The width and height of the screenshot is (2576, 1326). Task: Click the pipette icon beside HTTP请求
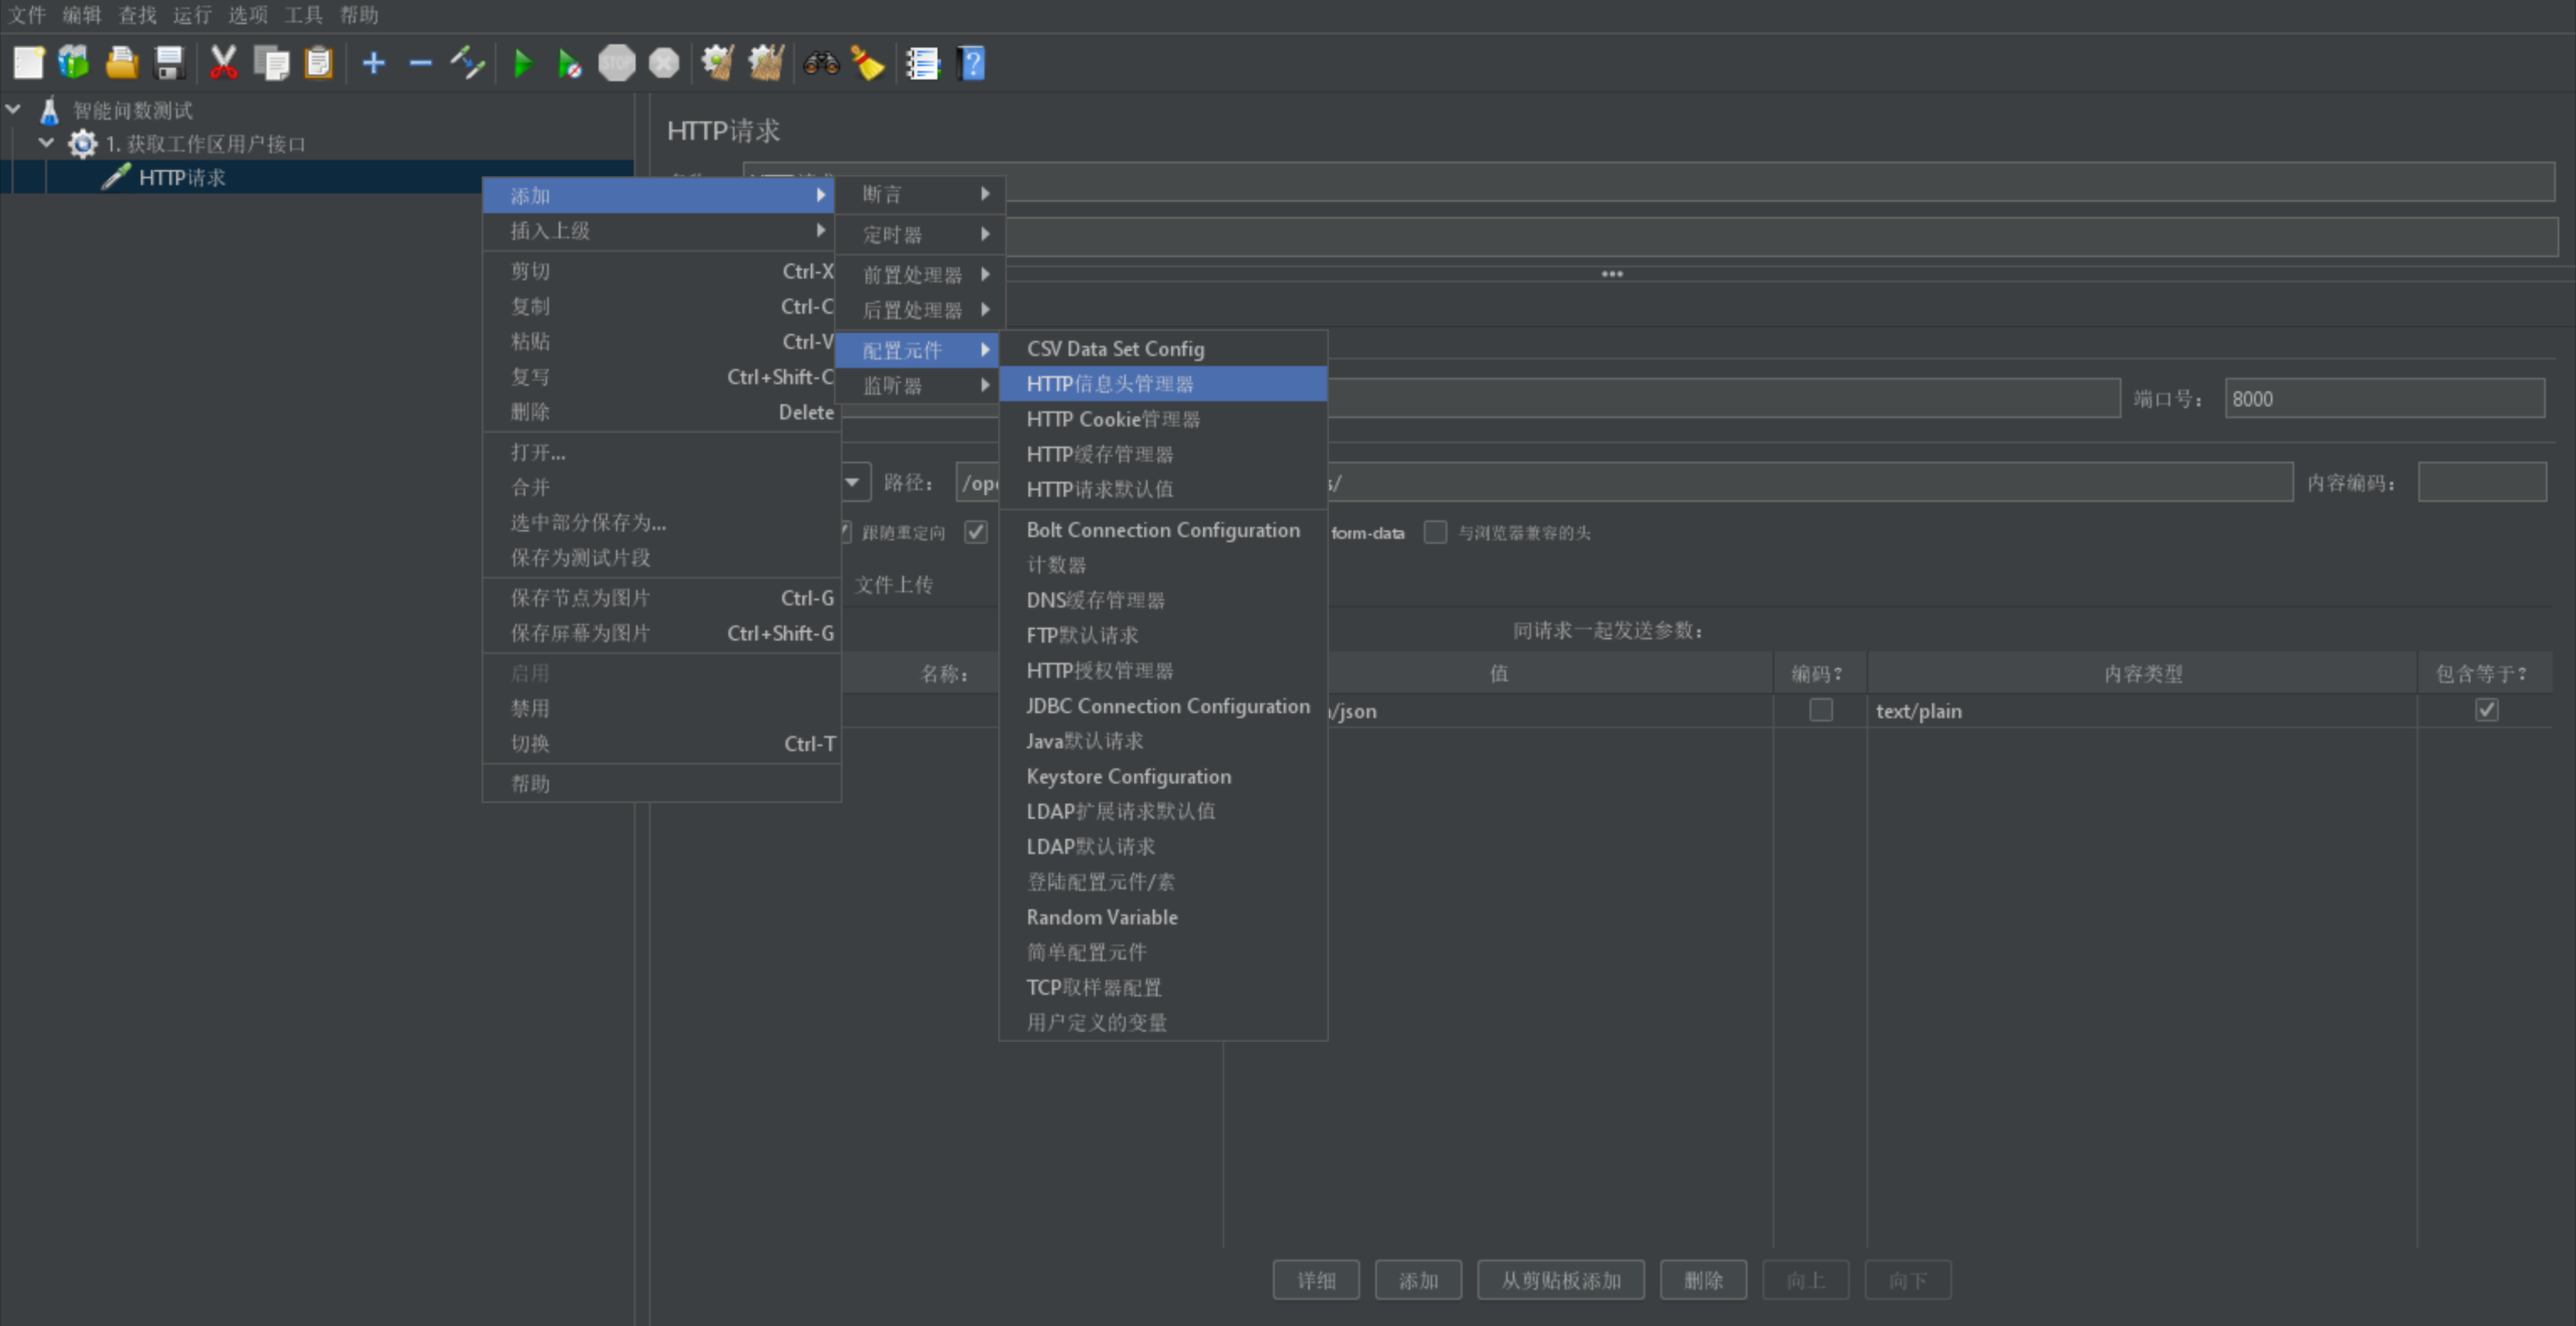click(x=116, y=176)
